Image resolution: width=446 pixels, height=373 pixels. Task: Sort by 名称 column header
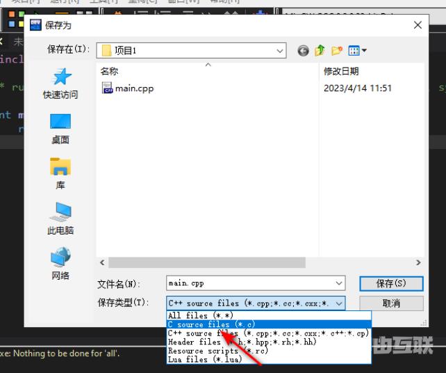[x=208, y=71]
